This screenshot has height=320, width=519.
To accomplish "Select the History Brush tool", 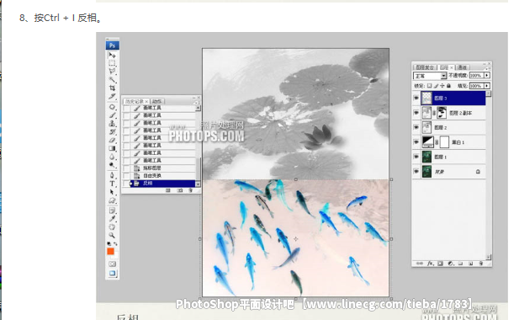I will click(x=112, y=132).
